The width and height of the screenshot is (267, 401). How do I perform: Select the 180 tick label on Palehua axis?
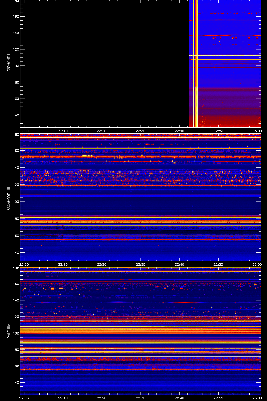point(16,268)
